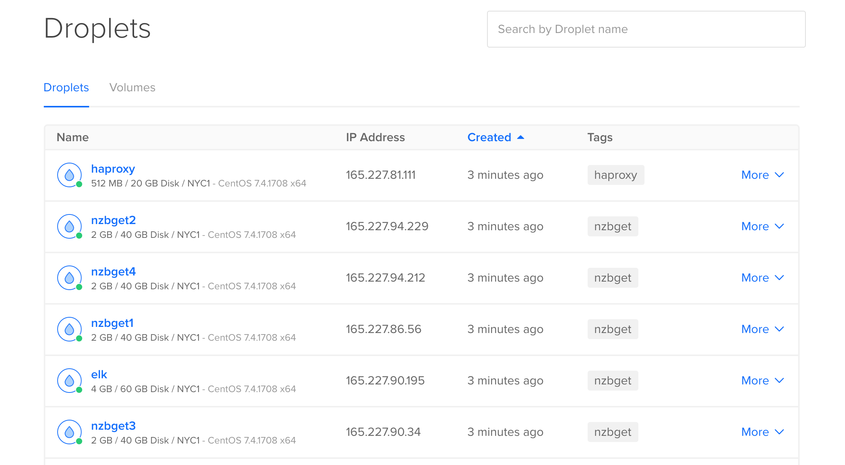Click the nzbget2 droplet icon
The height and width of the screenshot is (465, 845).
[x=69, y=226]
